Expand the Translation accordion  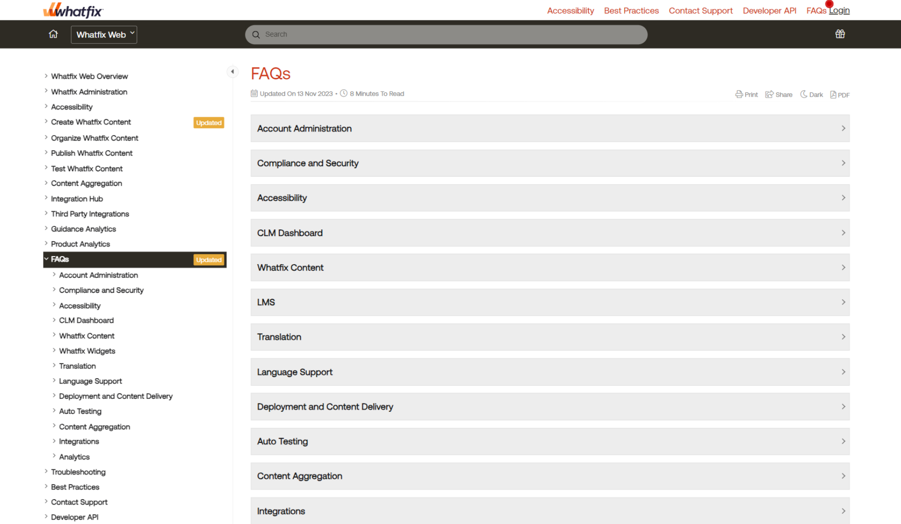(550, 337)
